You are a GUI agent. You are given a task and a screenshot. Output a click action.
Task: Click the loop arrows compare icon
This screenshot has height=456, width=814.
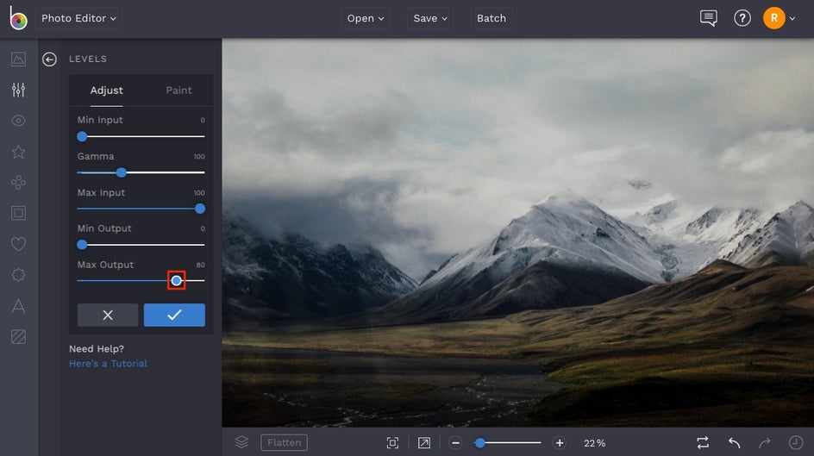pyautogui.click(x=703, y=442)
